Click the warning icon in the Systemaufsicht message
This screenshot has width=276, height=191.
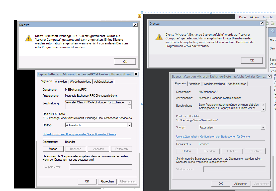(159, 37)
